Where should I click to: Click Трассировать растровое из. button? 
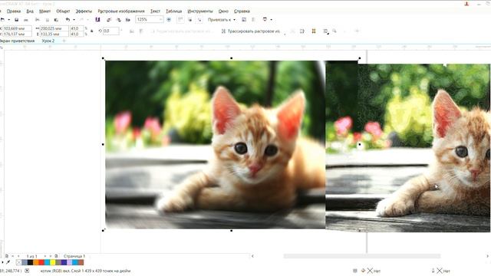click(x=251, y=31)
